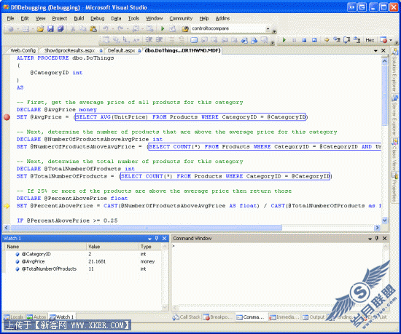Paste from clipboard using the Paste icon
The height and width of the screenshot is (334, 401).
[93, 29]
